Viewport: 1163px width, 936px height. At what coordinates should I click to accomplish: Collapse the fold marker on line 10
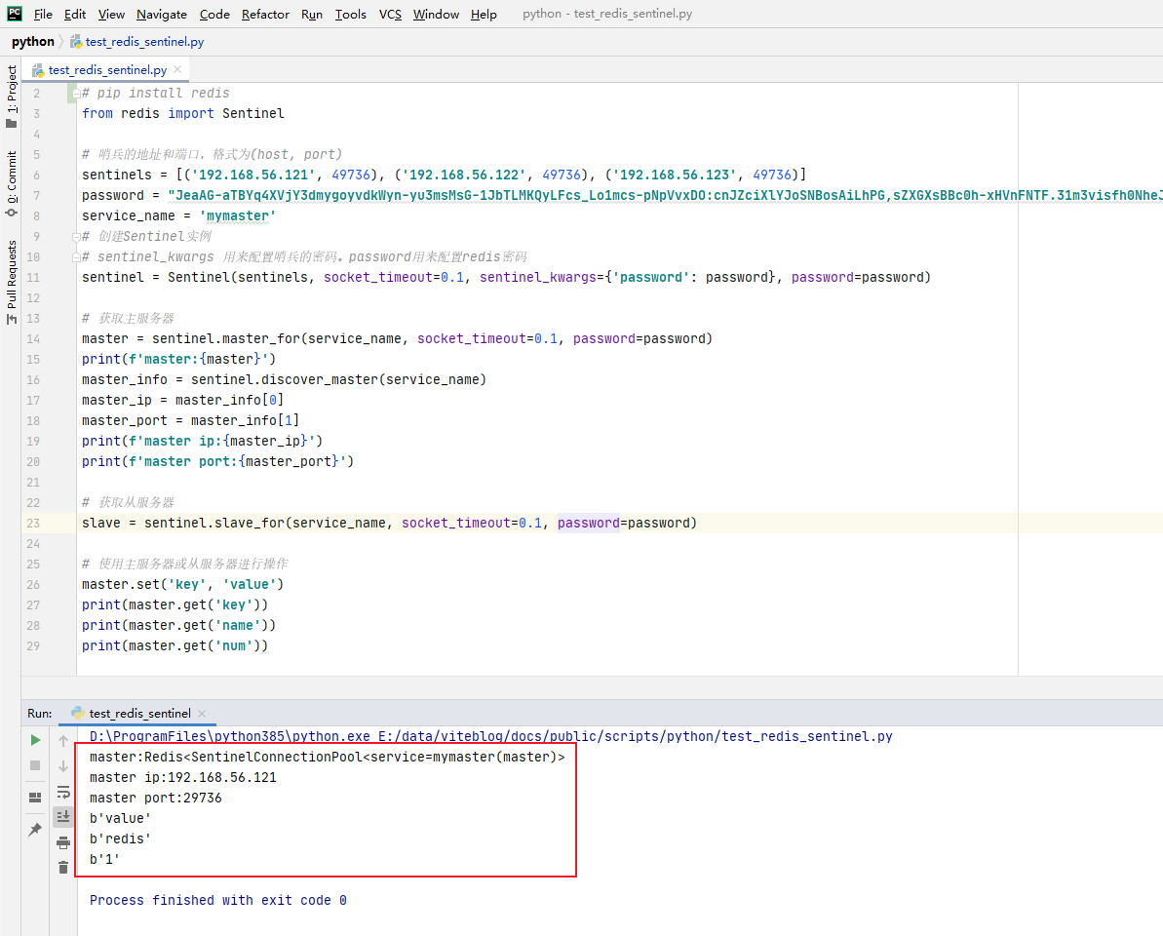coord(76,257)
